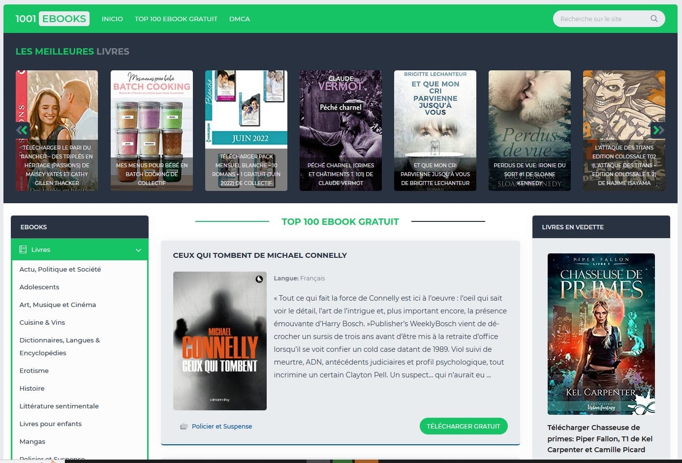Select the Cuisine & Vins category
This screenshot has width=682, height=463.
(x=42, y=322)
